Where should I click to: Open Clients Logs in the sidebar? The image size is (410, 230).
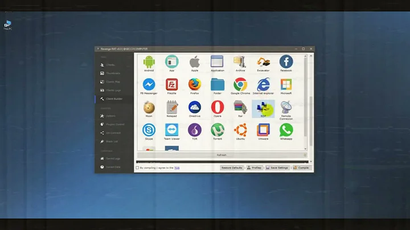click(113, 91)
